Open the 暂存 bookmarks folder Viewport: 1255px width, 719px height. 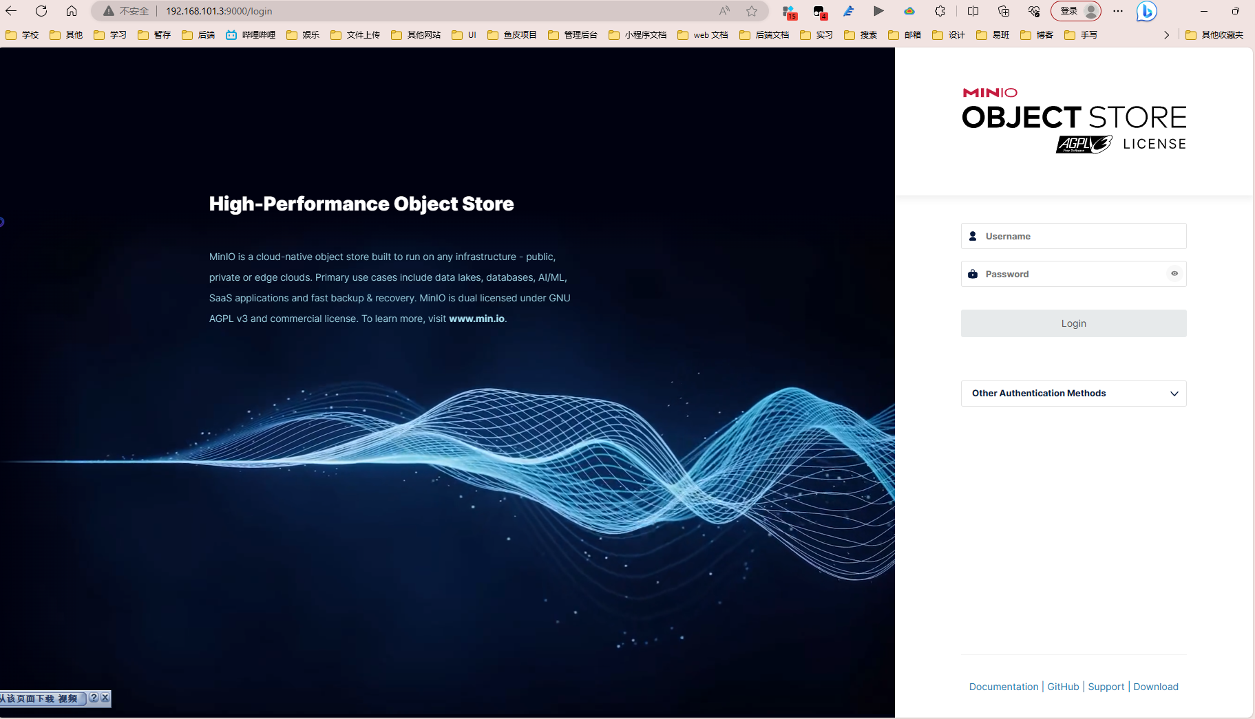[154, 35]
